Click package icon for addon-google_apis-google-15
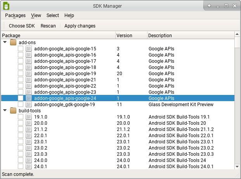 pyautogui.click(x=29, y=48)
